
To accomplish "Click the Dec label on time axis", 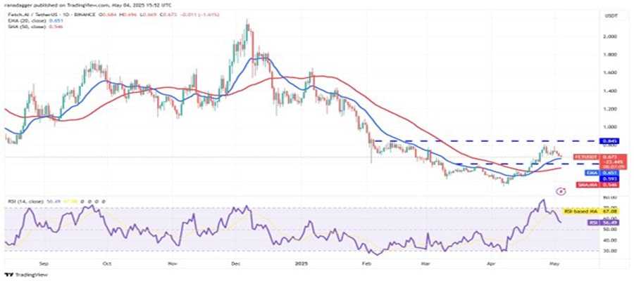I will pyautogui.click(x=237, y=264).
